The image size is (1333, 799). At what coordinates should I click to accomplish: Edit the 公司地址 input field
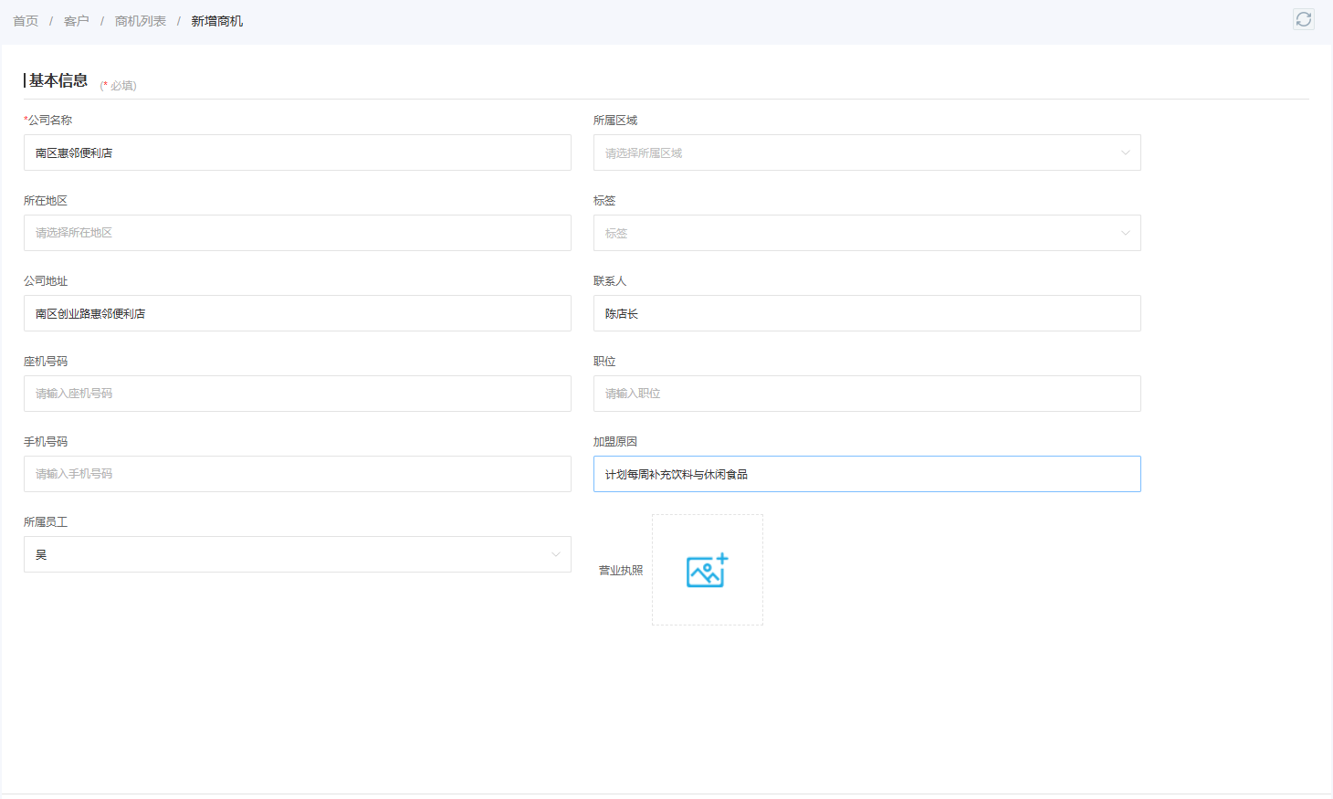tap(297, 313)
